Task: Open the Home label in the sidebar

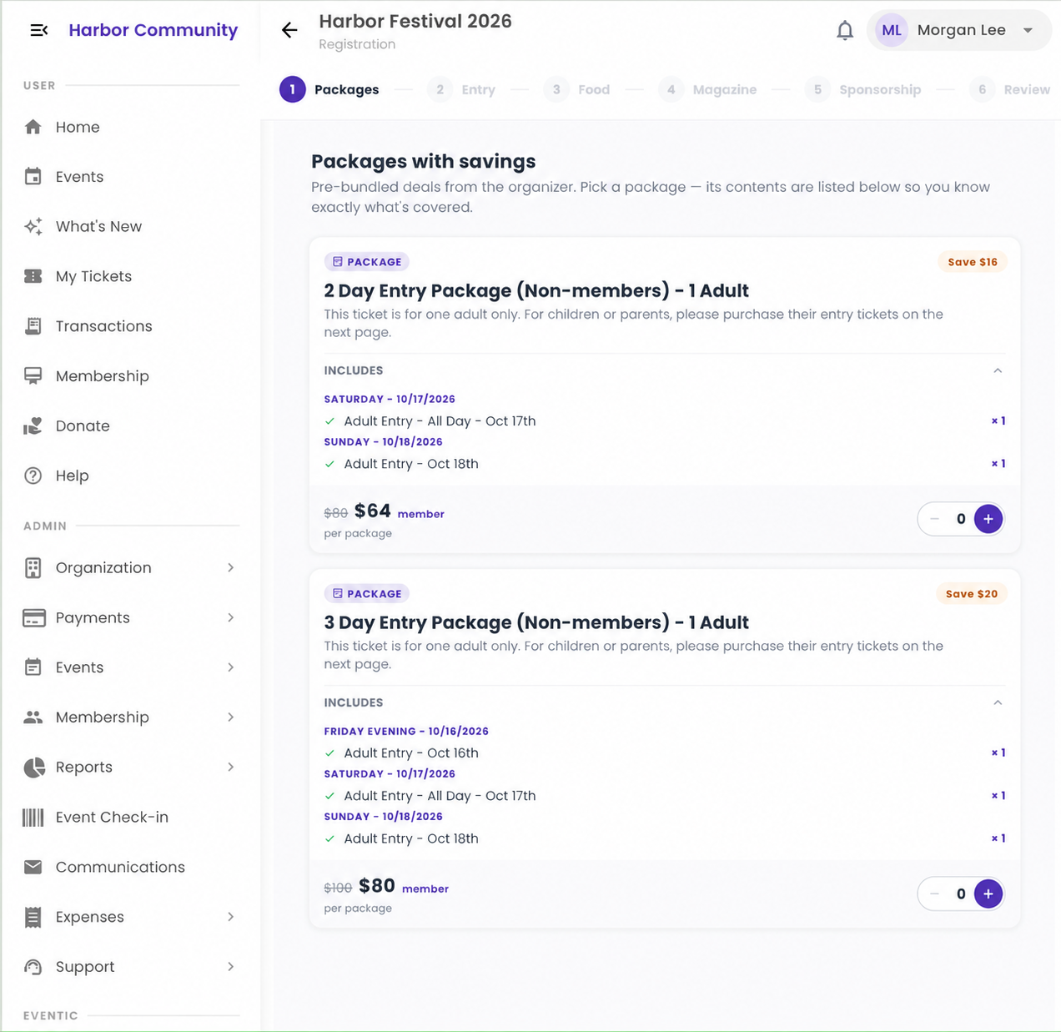Action: coord(78,127)
